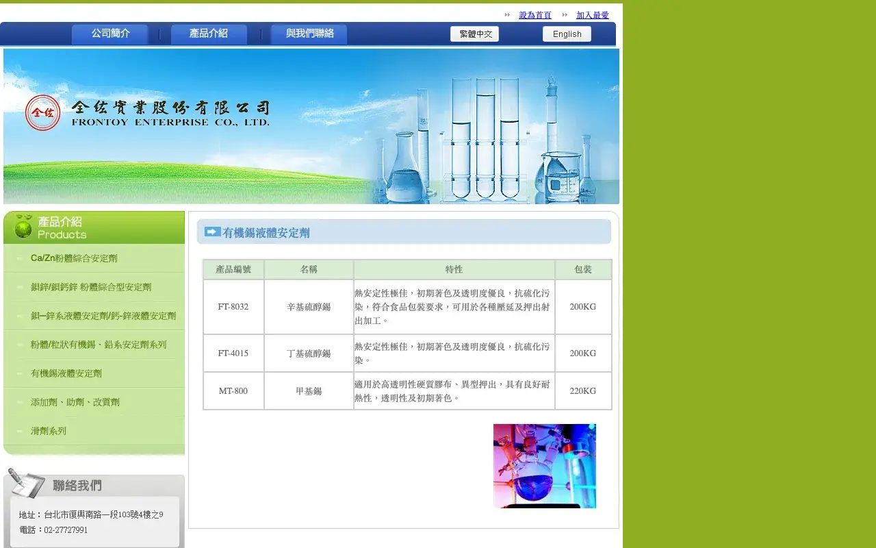Click the arrow bullet before 加入最愛
Viewport: 876px width, 548px height.
point(565,14)
